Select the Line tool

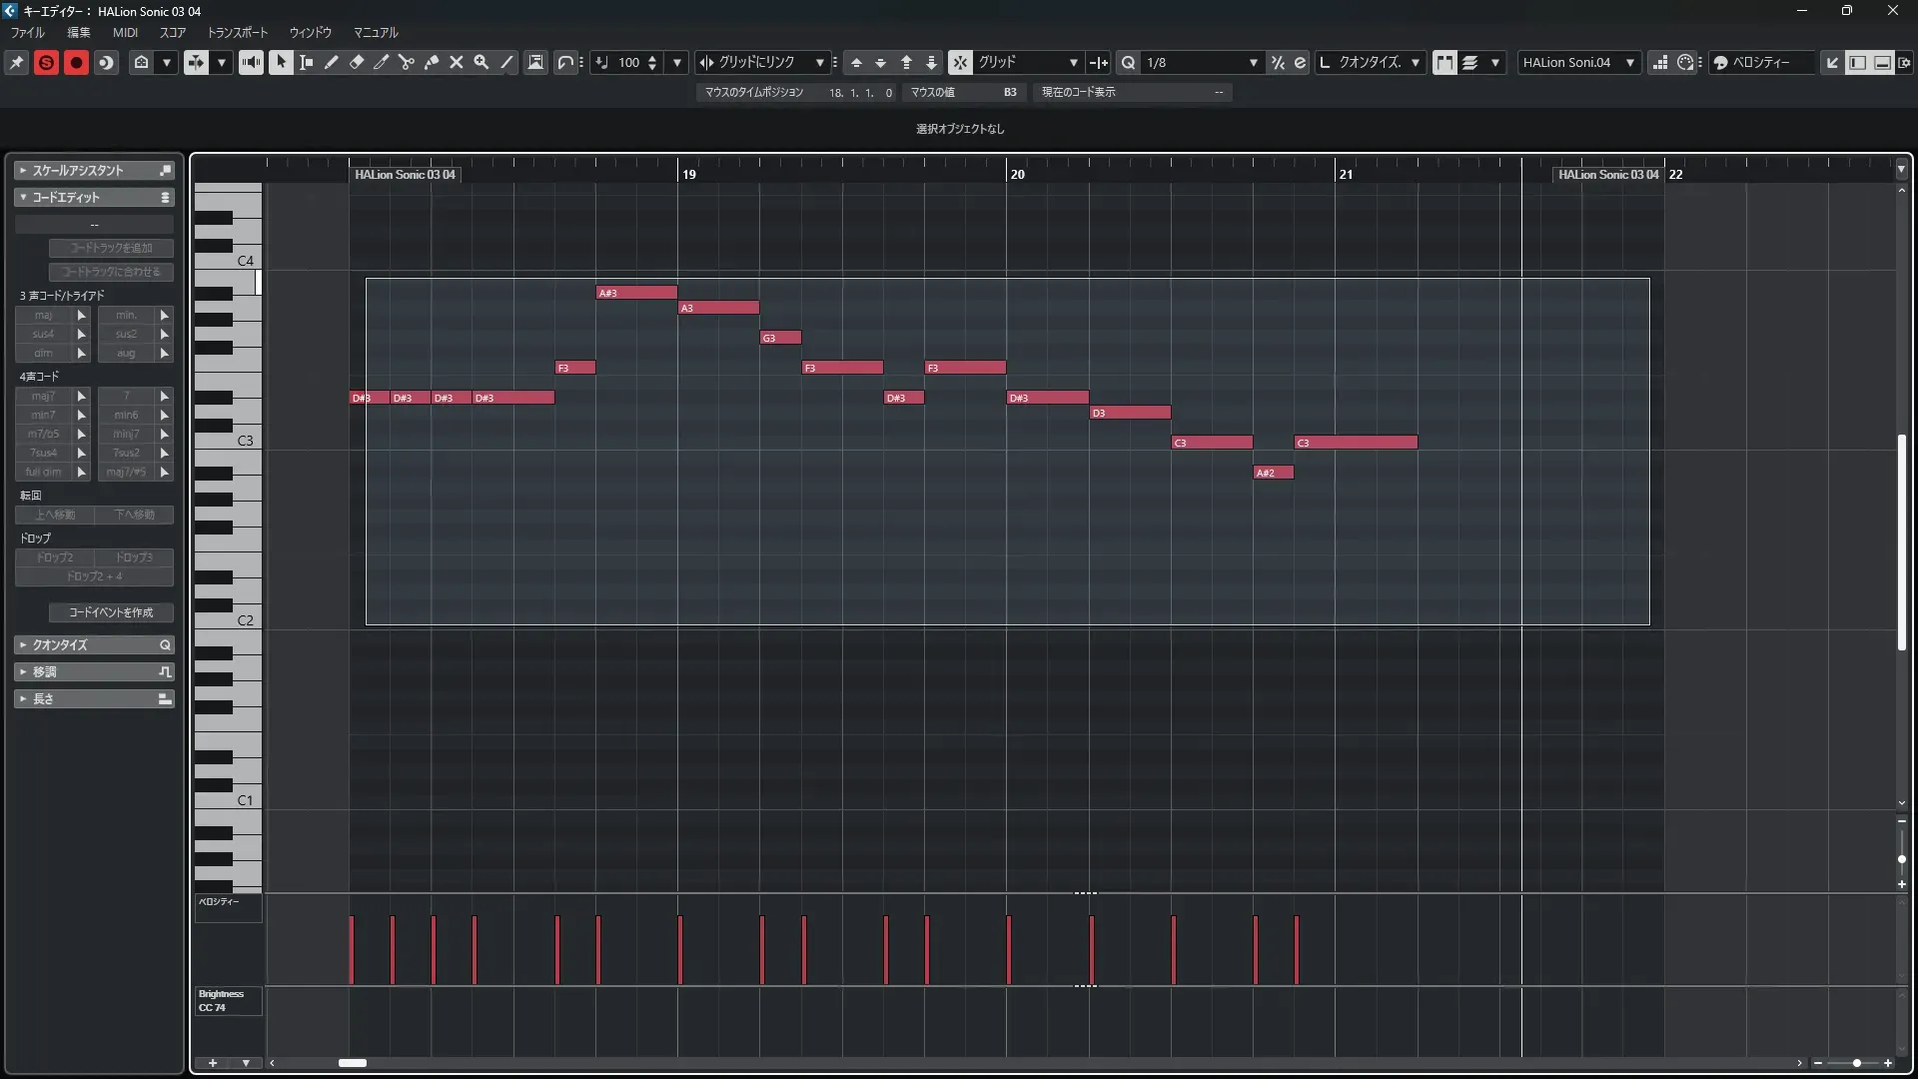click(x=506, y=62)
